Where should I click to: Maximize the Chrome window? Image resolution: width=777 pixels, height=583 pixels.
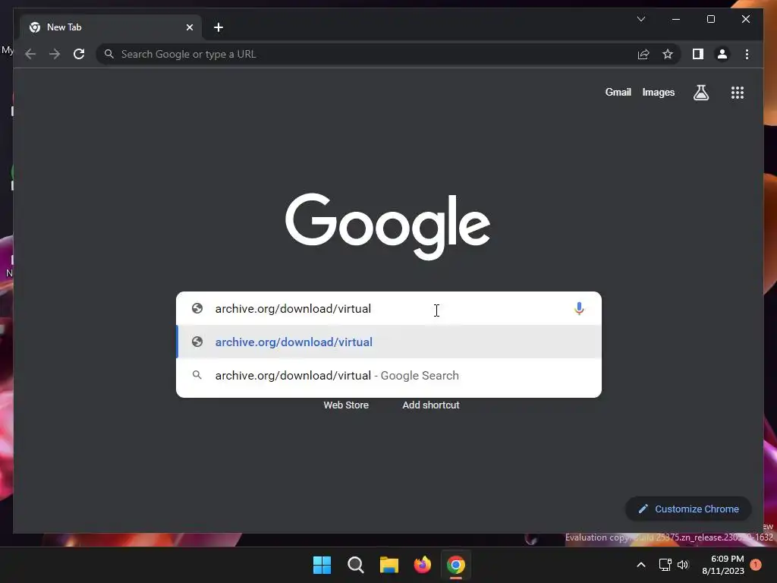click(x=710, y=19)
